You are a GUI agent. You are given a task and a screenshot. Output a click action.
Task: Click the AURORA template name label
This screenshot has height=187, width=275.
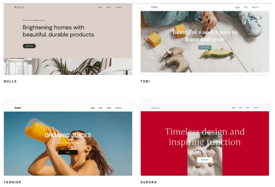(149, 182)
